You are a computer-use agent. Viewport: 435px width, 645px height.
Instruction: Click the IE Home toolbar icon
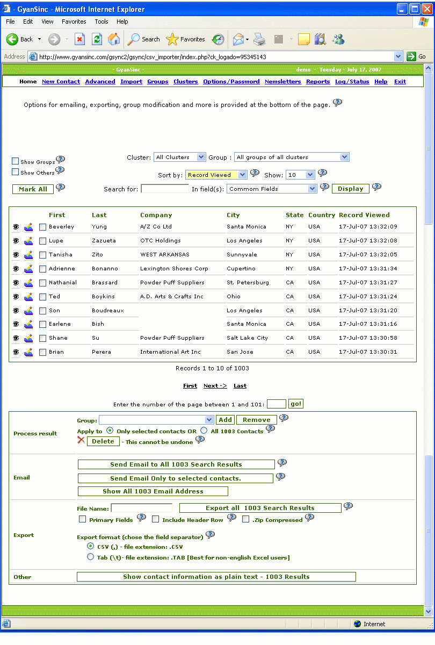click(x=114, y=39)
